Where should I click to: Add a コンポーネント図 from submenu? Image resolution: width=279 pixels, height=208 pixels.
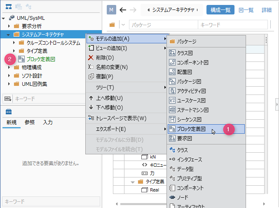(x=206, y=62)
